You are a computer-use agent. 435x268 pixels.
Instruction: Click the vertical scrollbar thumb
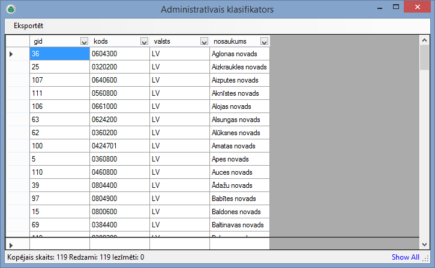[424, 58]
